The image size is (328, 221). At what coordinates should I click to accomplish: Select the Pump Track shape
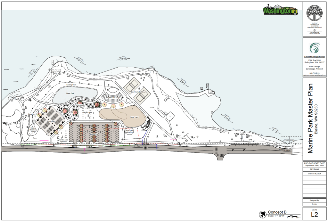pyautogui.click(x=121, y=115)
